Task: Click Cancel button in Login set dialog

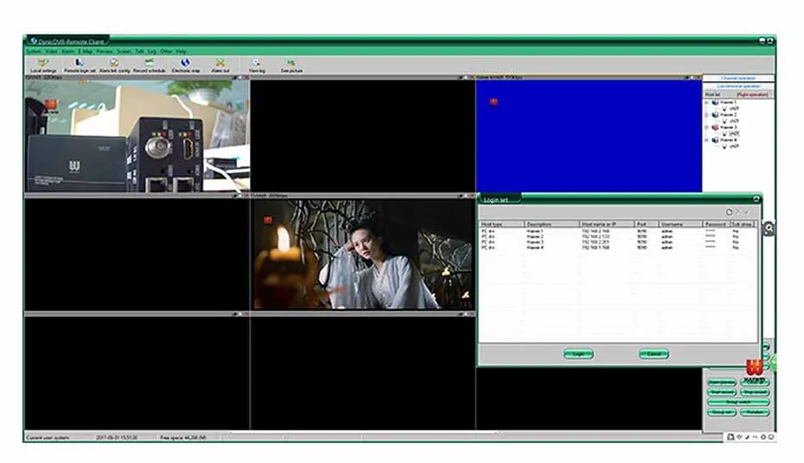Action: (x=654, y=354)
